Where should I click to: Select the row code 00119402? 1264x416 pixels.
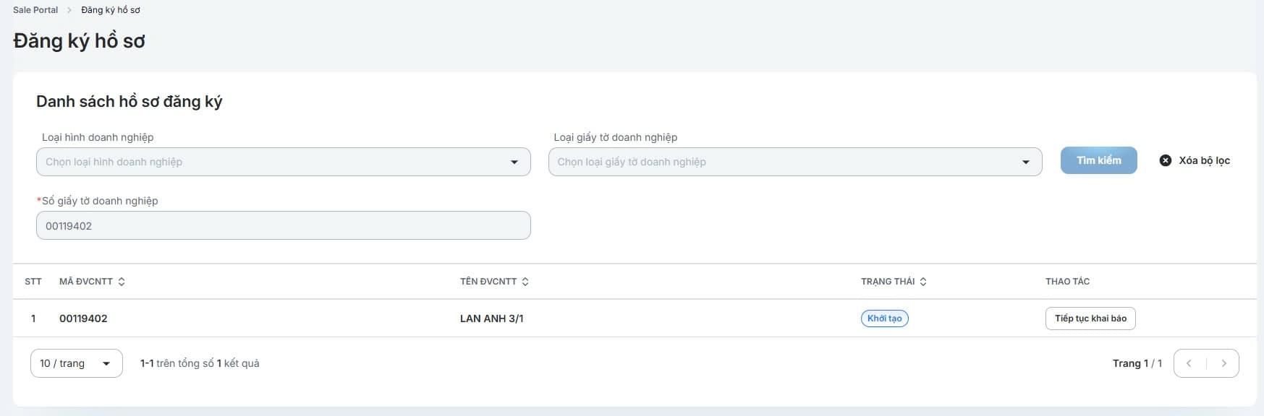[x=83, y=318]
